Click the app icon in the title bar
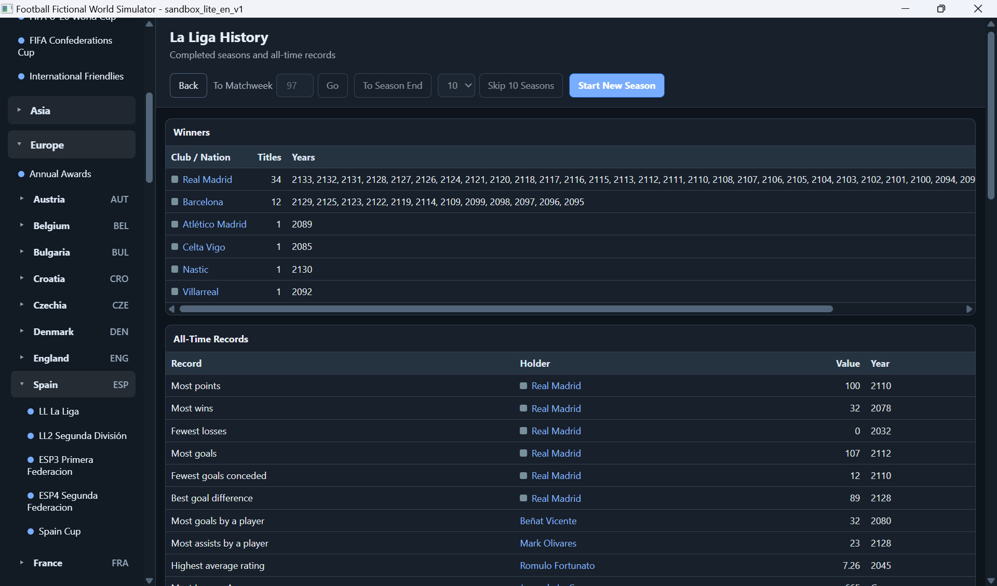 click(7, 9)
